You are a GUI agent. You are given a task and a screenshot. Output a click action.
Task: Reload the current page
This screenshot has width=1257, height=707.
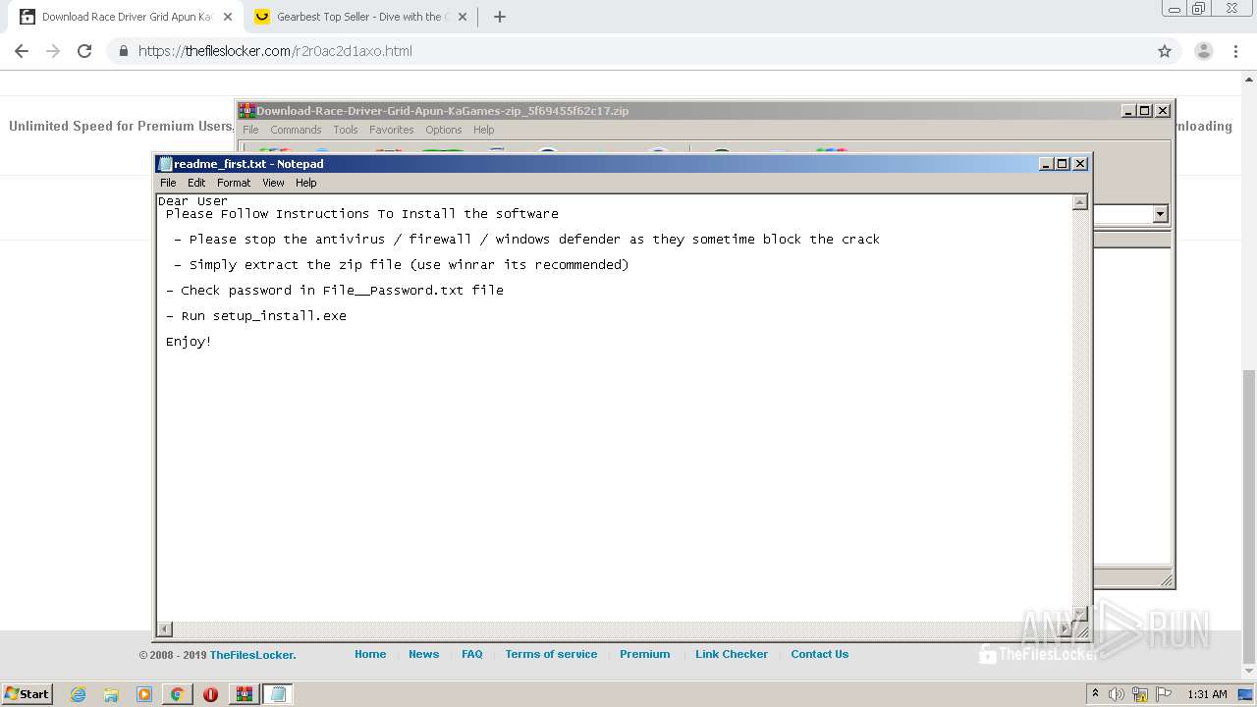[84, 51]
